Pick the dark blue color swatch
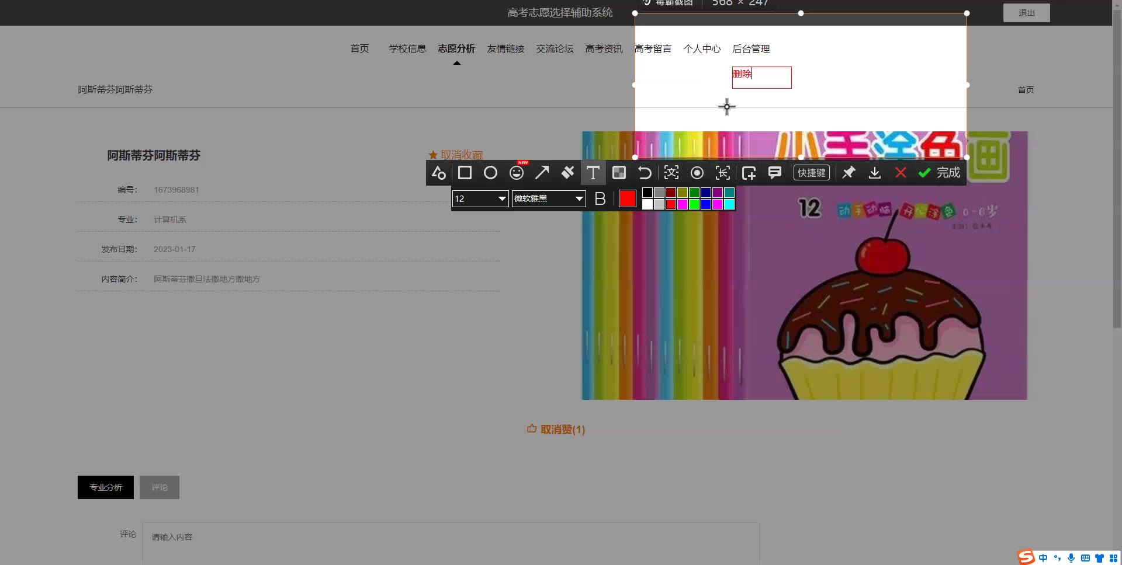 point(706,193)
